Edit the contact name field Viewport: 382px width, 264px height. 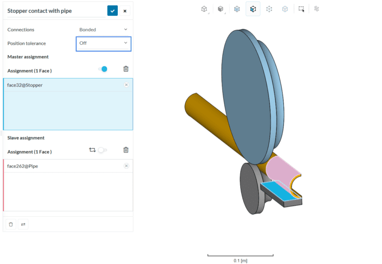pyautogui.click(x=55, y=10)
